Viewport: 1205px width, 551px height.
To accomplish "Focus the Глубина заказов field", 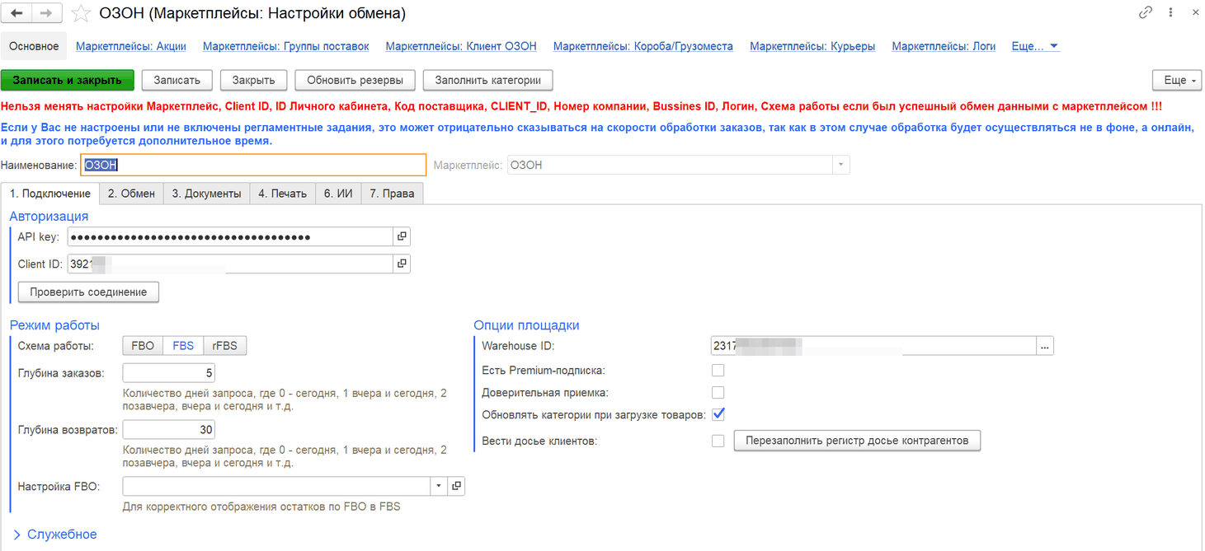I will point(169,373).
